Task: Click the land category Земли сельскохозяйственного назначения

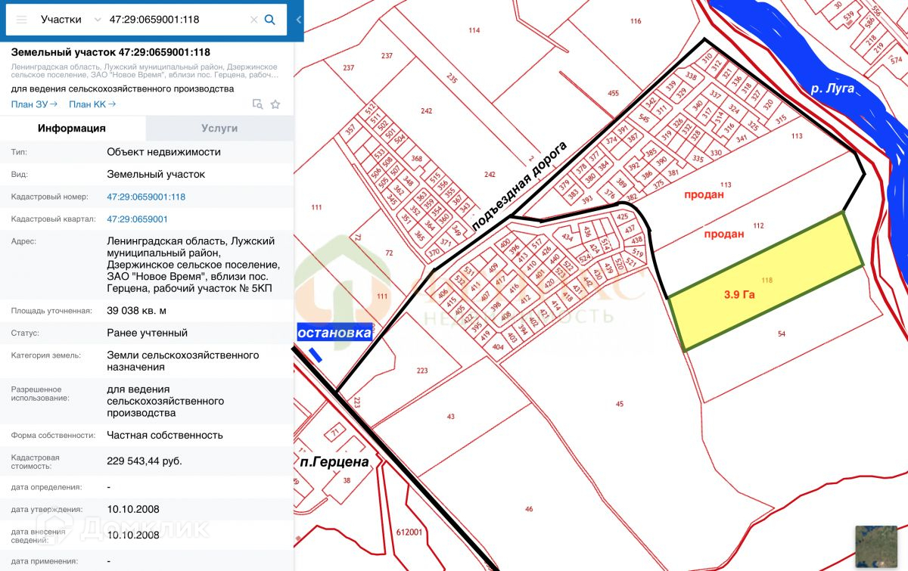Action: [183, 361]
